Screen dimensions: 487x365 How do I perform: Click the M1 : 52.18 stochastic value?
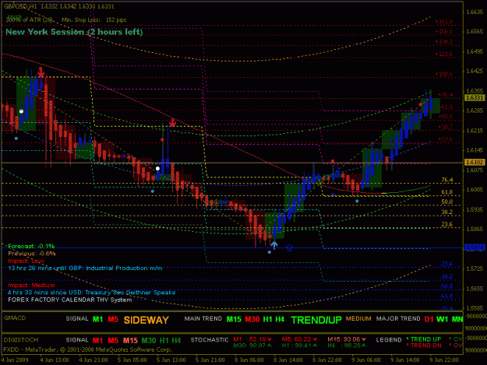click(x=252, y=339)
